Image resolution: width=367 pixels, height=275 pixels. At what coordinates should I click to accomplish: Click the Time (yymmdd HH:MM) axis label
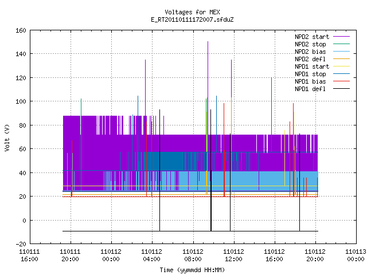coord(192,270)
